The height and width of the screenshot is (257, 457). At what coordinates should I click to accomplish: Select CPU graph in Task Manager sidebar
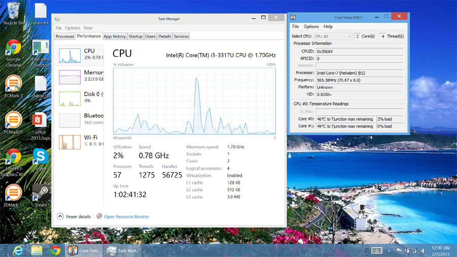pos(80,55)
